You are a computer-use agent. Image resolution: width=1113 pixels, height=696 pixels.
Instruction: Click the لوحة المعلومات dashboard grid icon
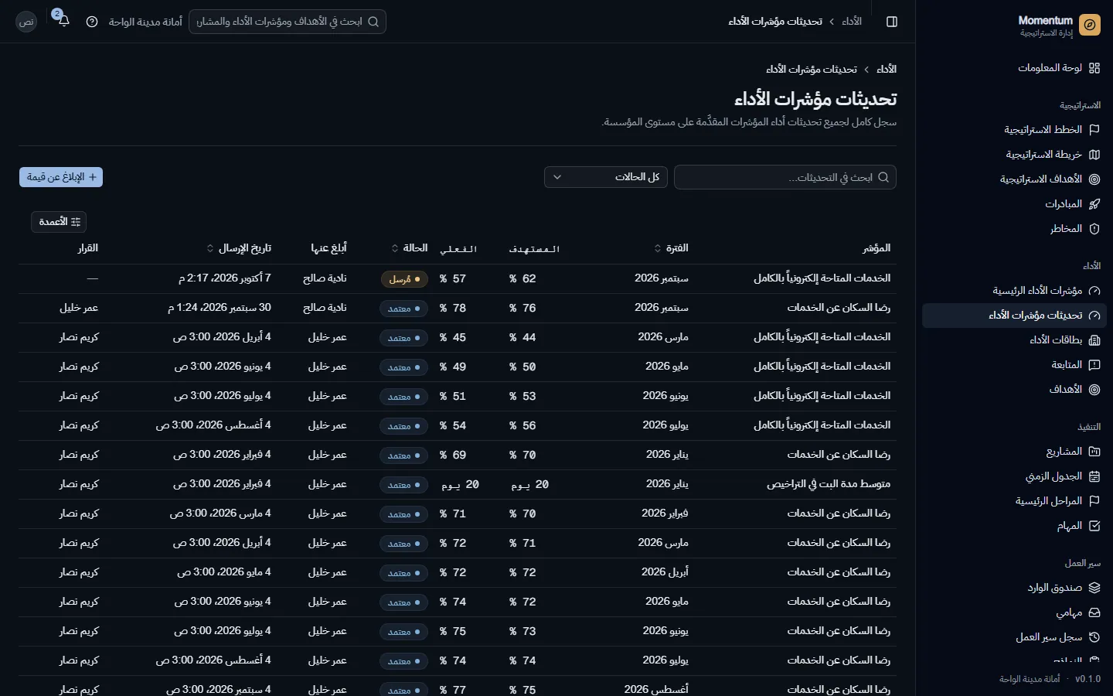[1094, 68]
